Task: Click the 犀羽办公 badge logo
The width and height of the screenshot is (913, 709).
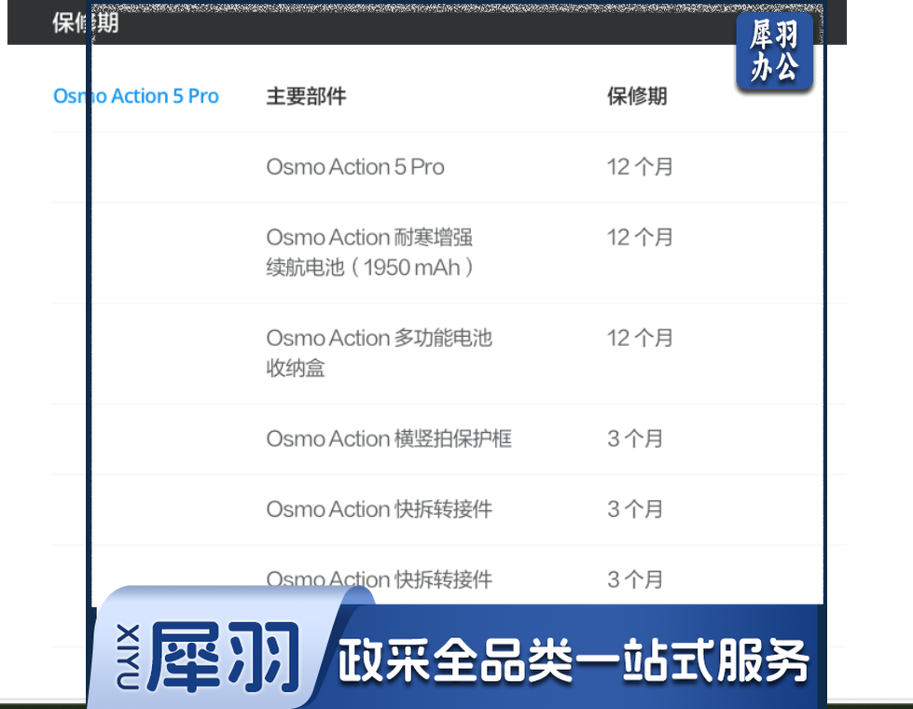Action: coord(774,53)
